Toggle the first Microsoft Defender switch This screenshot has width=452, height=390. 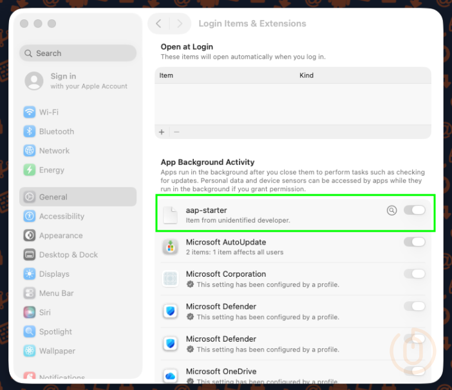[414, 306]
